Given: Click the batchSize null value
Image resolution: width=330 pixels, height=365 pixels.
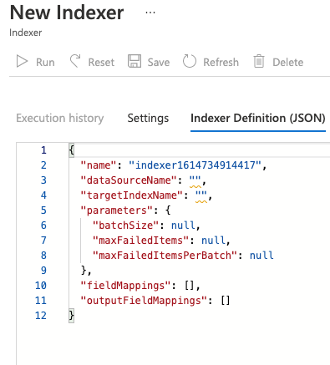Looking at the screenshot, I should tap(183, 226).
